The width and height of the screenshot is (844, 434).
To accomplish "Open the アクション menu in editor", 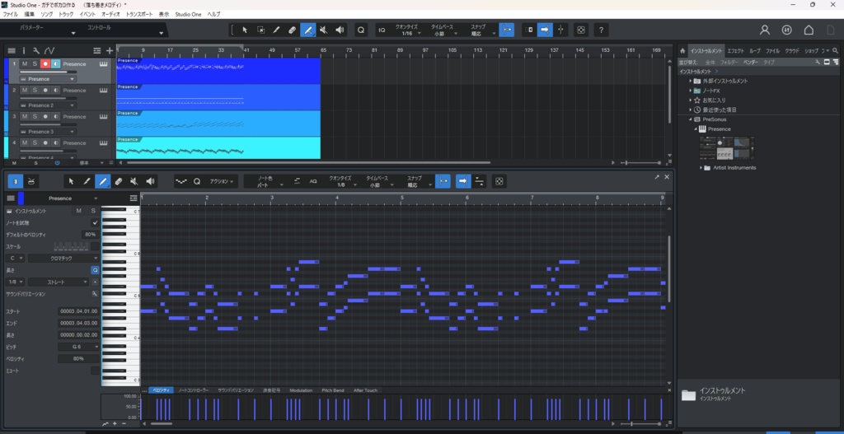I will (223, 181).
